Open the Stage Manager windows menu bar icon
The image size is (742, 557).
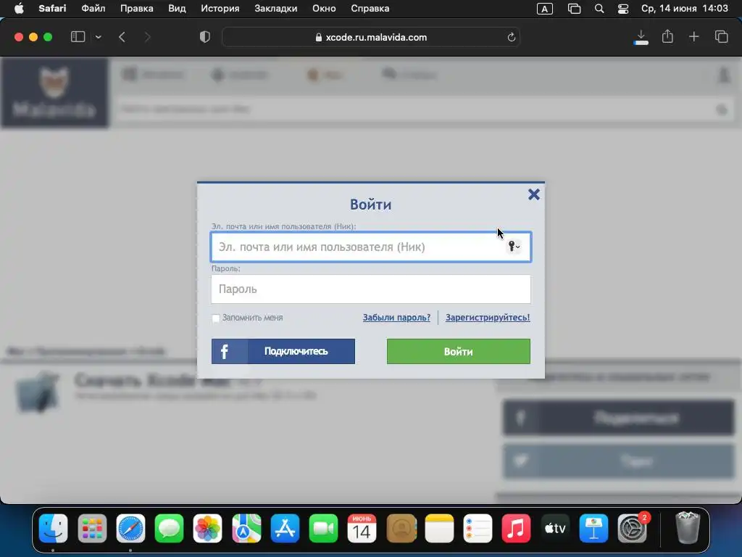(574, 9)
